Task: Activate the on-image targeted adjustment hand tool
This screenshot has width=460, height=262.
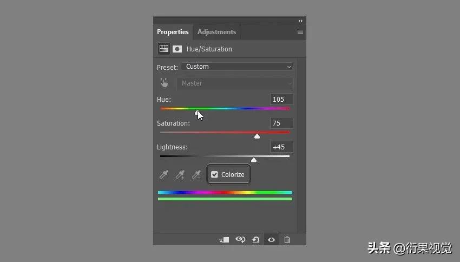Action: (x=164, y=83)
